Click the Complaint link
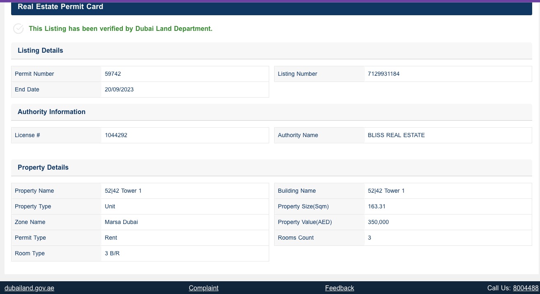 pyautogui.click(x=203, y=288)
